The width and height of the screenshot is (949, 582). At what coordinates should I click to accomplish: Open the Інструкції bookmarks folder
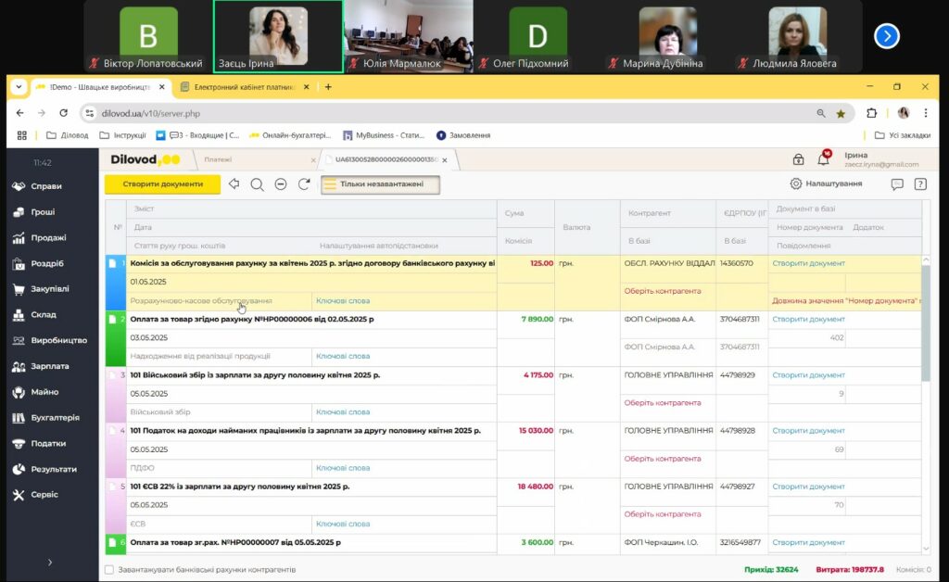click(x=122, y=135)
